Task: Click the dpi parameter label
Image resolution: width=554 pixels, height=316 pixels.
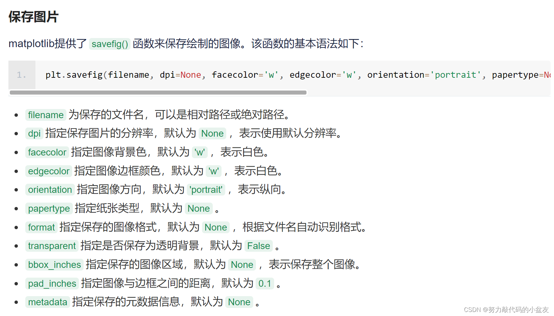Action: [34, 133]
